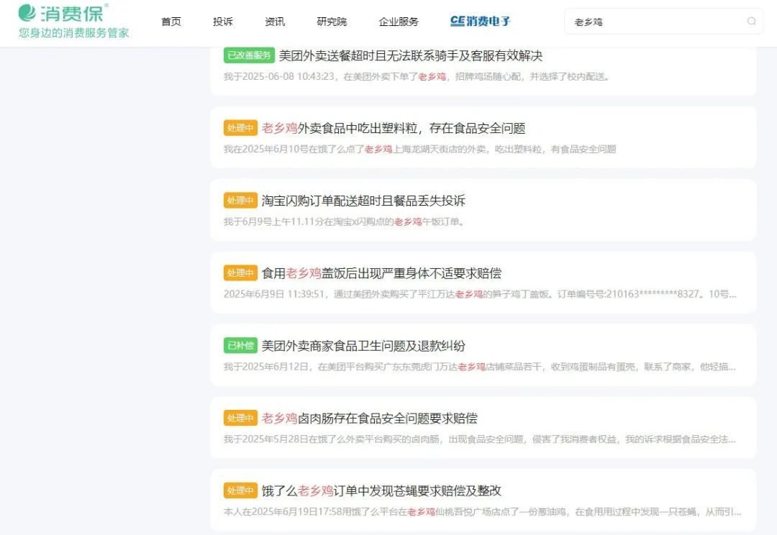Open complaint 食用老乡鸡盖饭后出现严重身体不适要求赔偿
This screenshot has width=777, height=535.
[x=381, y=273]
